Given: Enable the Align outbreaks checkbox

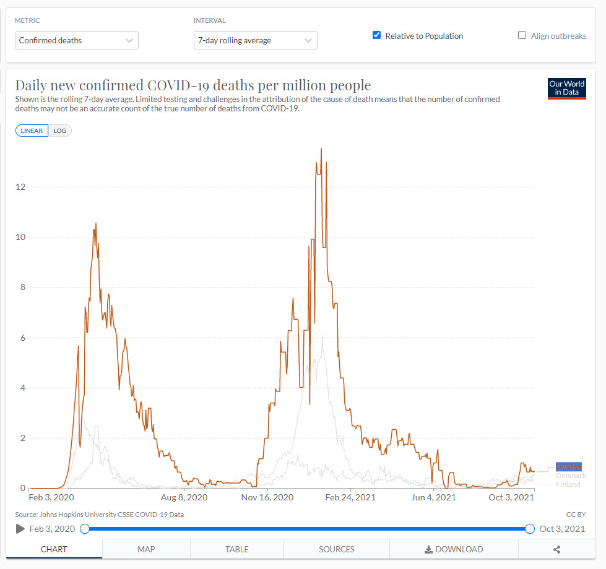Looking at the screenshot, I should pos(522,35).
